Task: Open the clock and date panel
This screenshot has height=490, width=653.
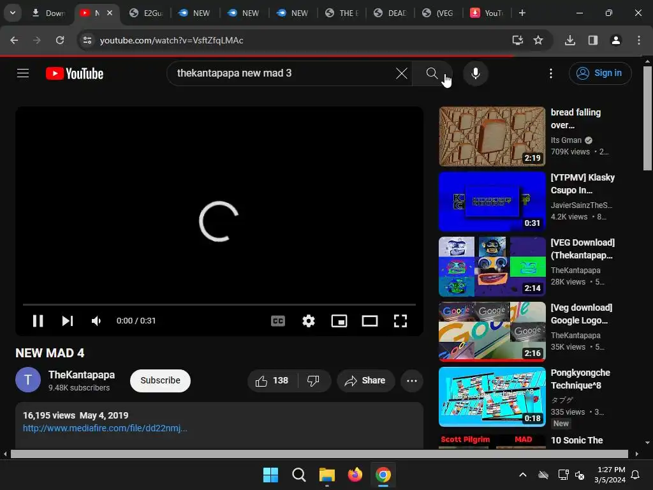Action: pos(610,475)
